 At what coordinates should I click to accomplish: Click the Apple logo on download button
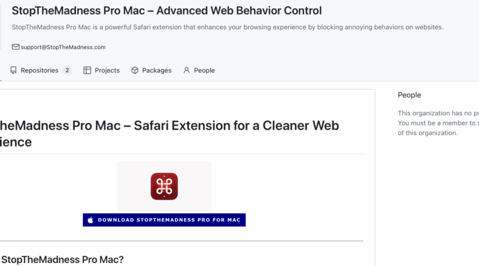tap(90, 220)
